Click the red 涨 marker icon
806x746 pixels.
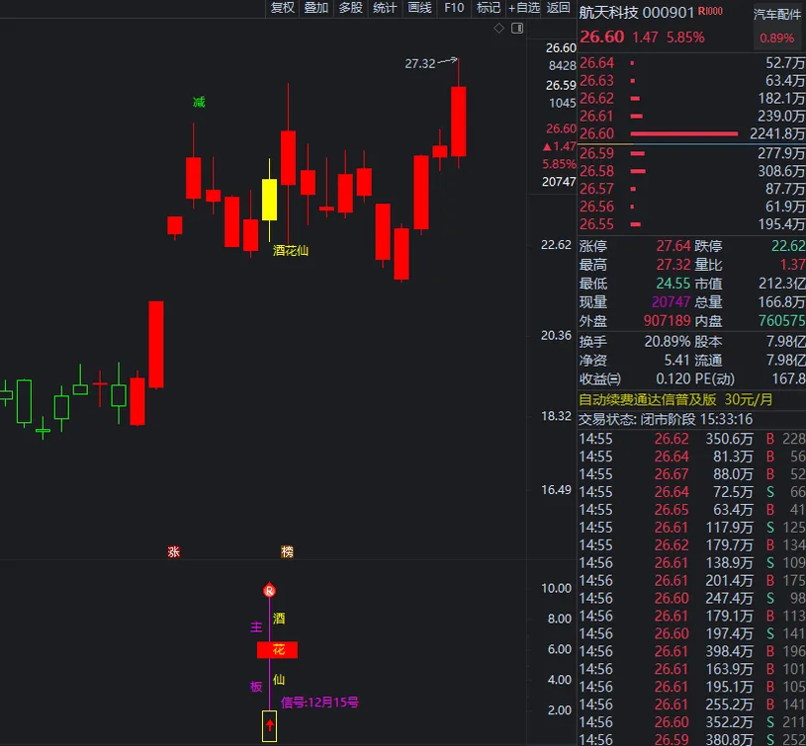(x=174, y=551)
